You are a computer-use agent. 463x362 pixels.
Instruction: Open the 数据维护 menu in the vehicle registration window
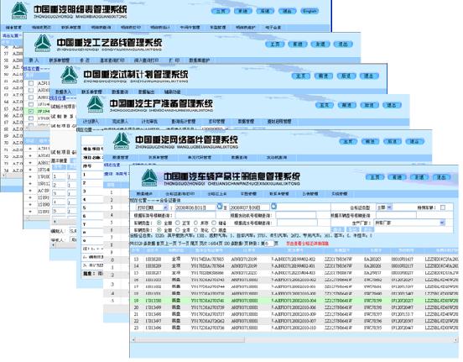click(x=144, y=194)
